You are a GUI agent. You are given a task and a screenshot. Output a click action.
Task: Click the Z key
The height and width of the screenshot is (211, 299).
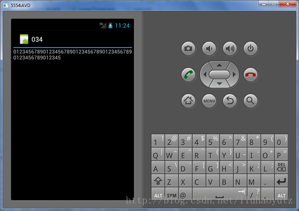[x=172, y=180]
